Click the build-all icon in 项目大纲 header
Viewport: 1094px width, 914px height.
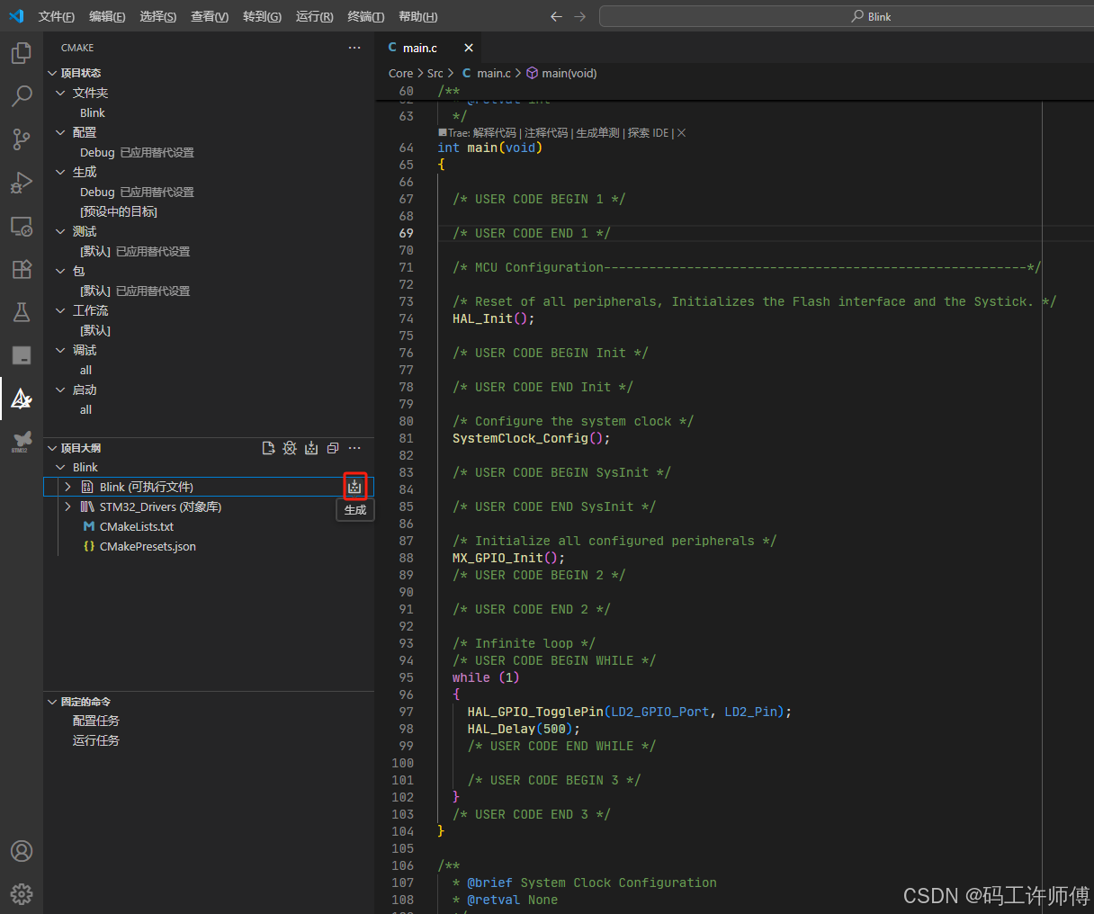(x=311, y=448)
